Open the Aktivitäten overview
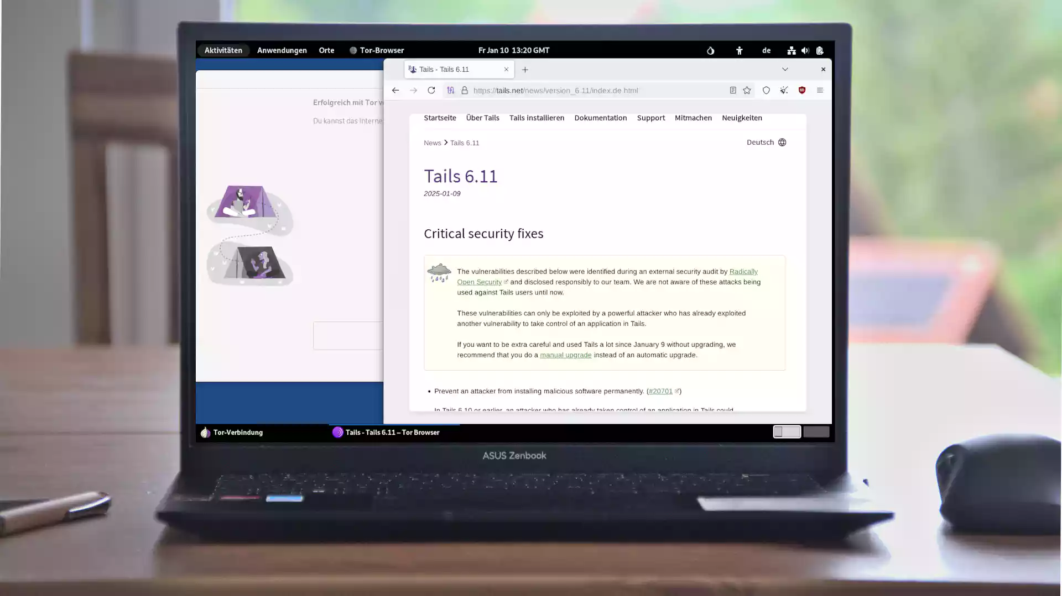Screen dimensions: 1062x596 (x=223, y=50)
